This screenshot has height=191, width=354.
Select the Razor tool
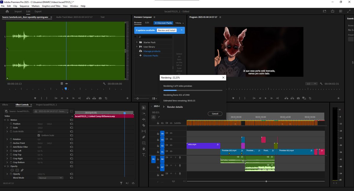click(144, 125)
